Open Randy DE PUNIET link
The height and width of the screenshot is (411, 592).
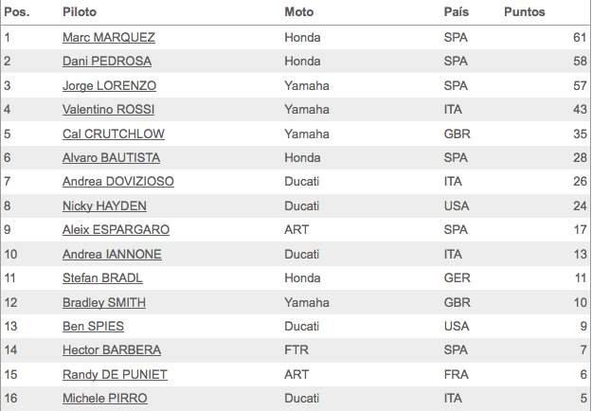115,375
